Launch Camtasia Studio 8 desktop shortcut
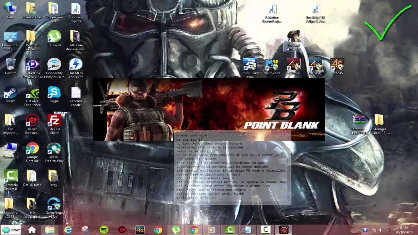Image resolution: width=418 pixels, height=235 pixels. pyautogui.click(x=10, y=180)
